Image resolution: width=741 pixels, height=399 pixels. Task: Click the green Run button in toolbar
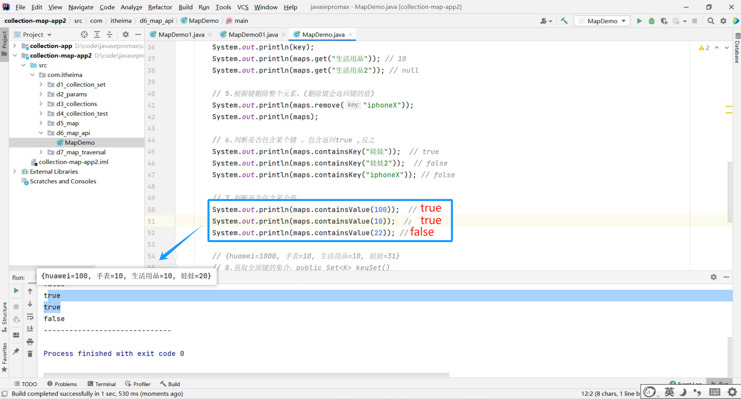point(639,21)
